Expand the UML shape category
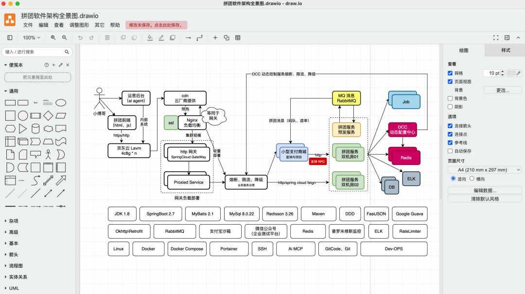Viewport: 525px width, 294px height. coord(14,288)
